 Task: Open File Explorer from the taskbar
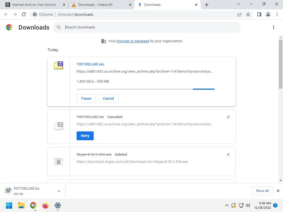click(x=21, y=205)
